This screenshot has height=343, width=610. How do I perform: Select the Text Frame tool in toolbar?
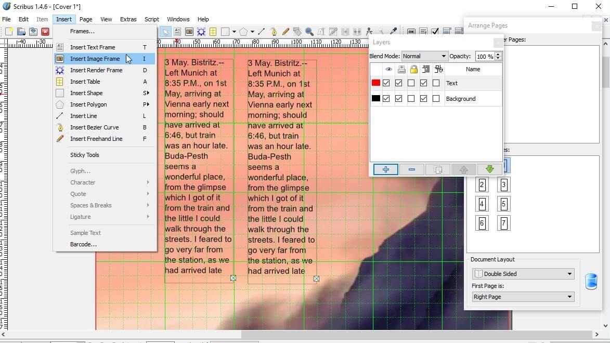pyautogui.click(x=177, y=32)
